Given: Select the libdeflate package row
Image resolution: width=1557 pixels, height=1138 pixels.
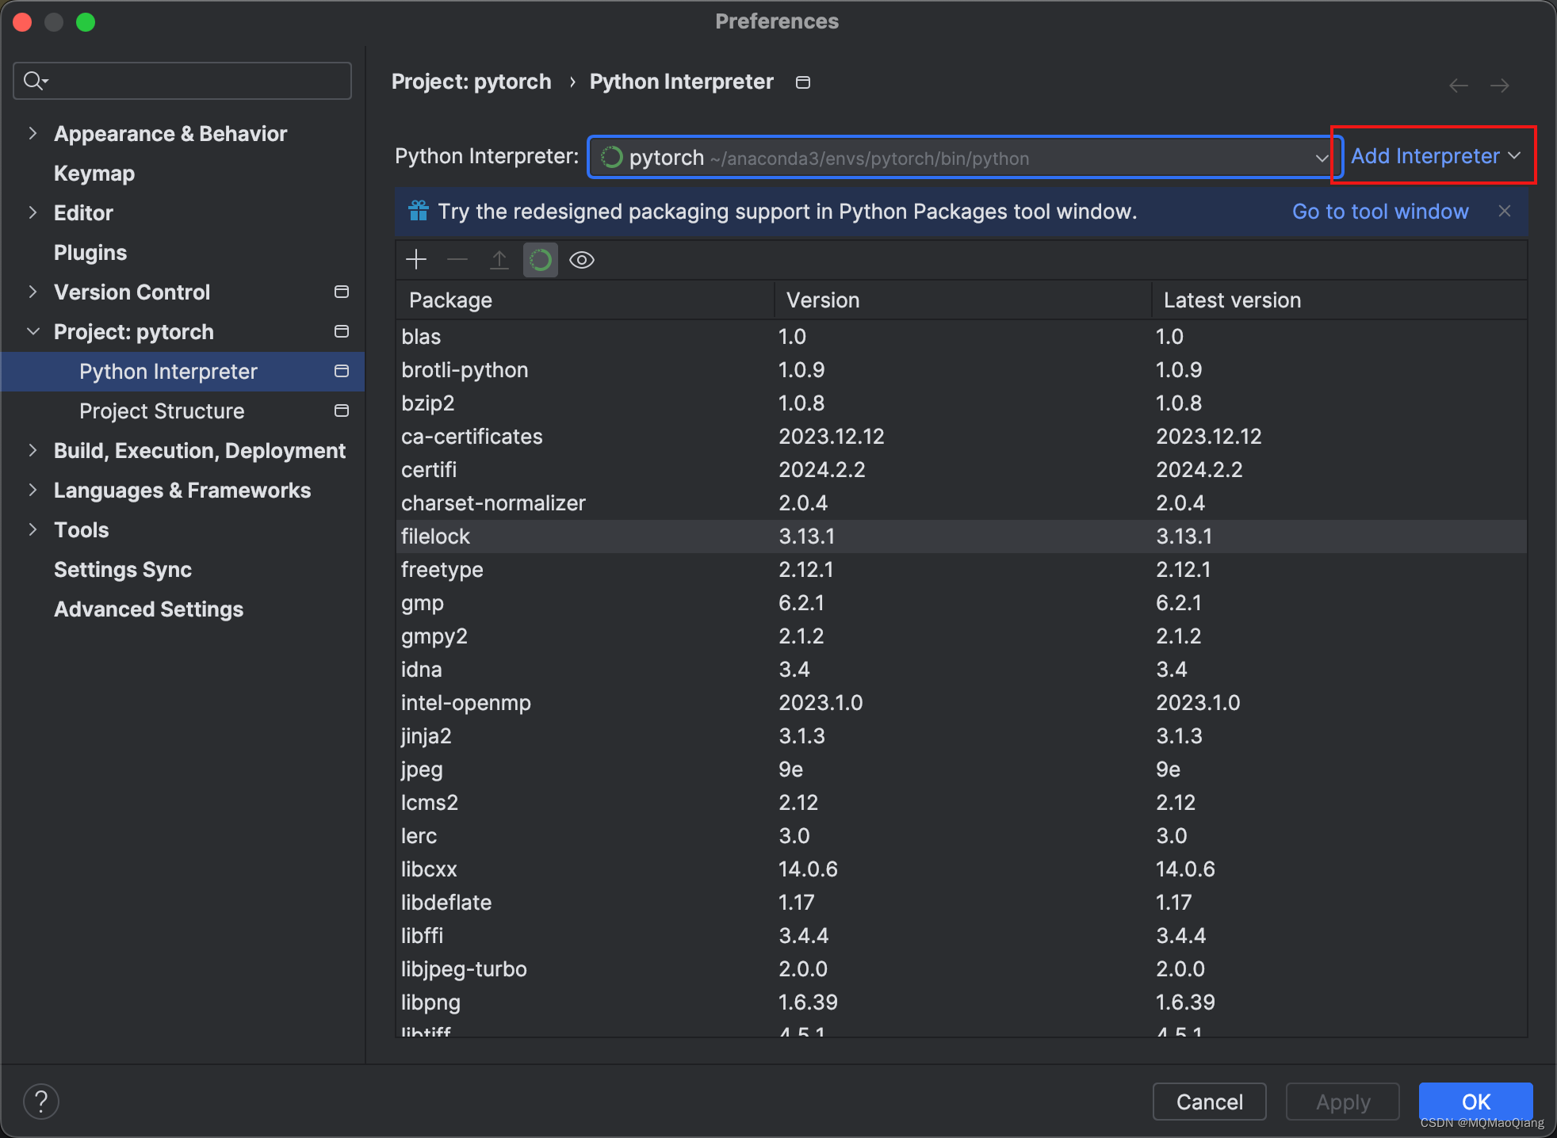Looking at the screenshot, I should (962, 903).
